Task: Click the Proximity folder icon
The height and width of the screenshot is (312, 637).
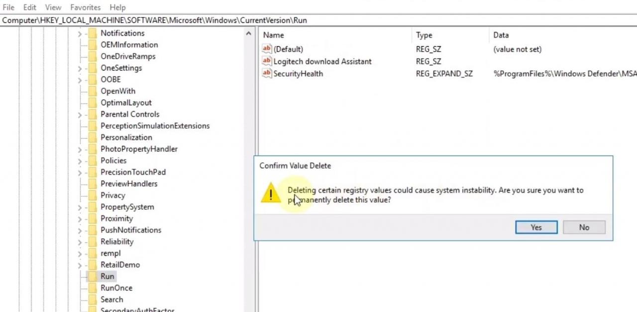Action: pos(93,219)
